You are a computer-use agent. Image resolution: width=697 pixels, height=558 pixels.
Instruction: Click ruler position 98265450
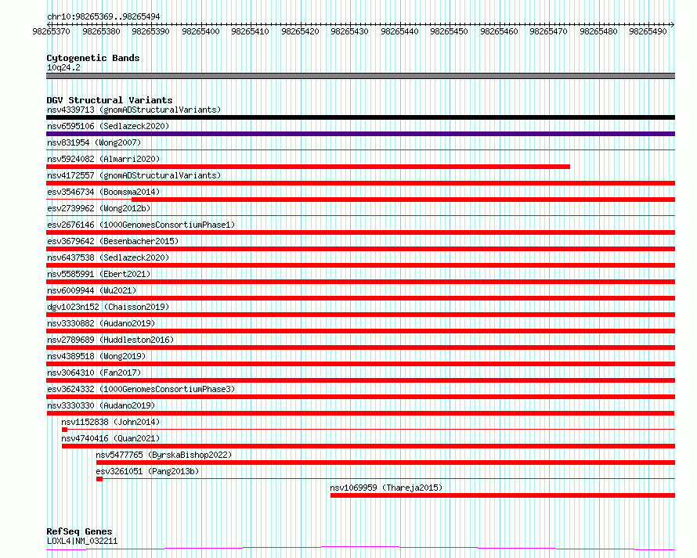[x=449, y=31]
